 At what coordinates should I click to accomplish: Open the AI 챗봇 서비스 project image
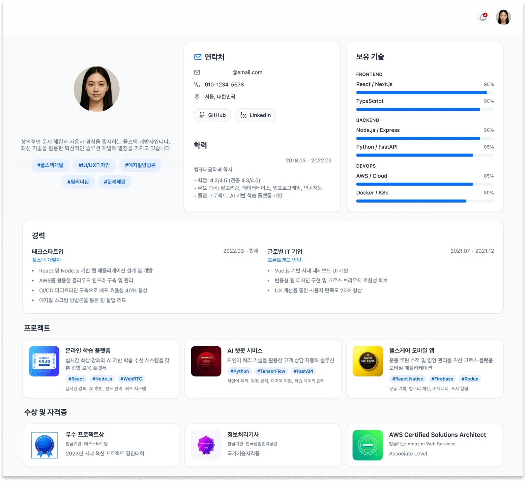206,361
